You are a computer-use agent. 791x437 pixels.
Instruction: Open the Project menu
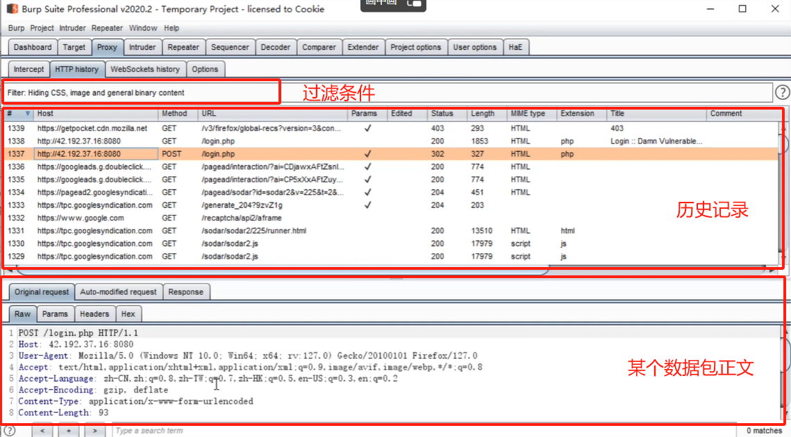pyautogui.click(x=42, y=28)
